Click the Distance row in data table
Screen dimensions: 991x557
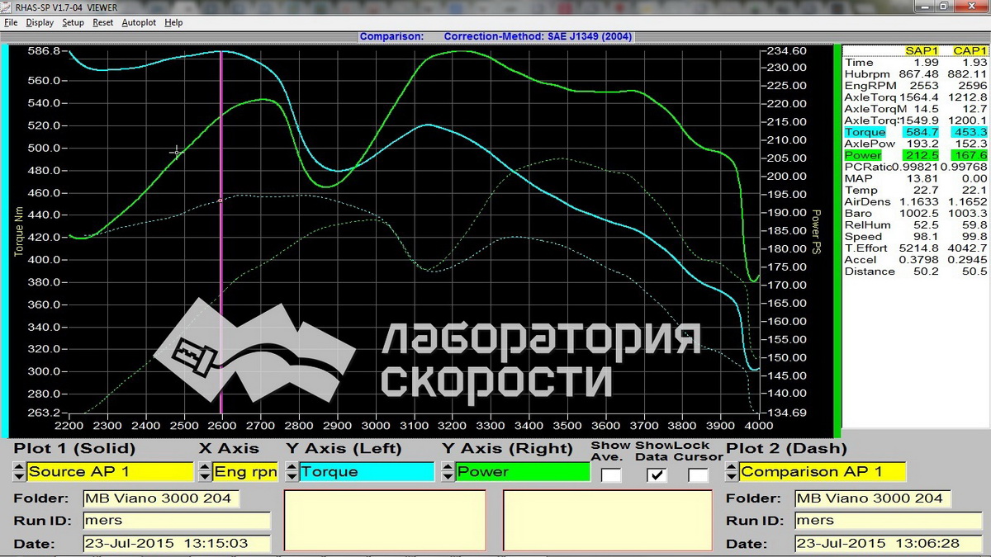[916, 271]
